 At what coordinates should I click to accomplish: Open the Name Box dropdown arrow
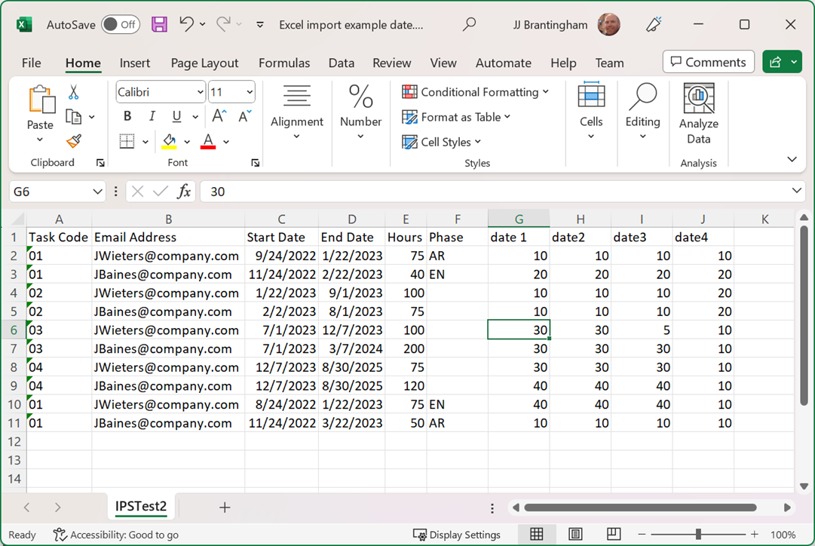coord(97,192)
